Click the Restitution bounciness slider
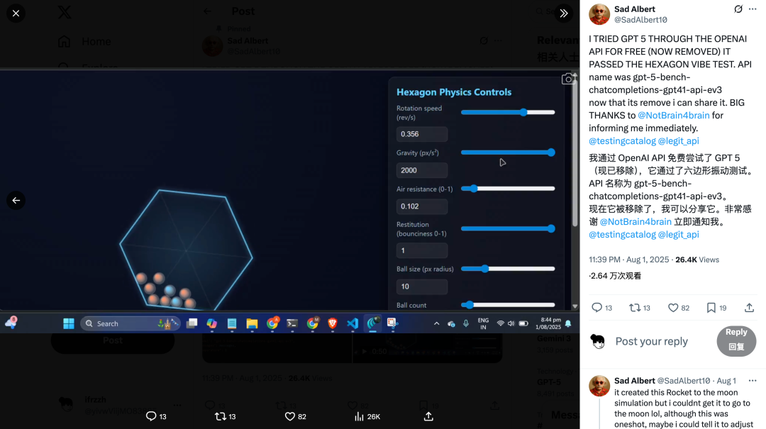Screen dimensions: 766x429 (508, 228)
